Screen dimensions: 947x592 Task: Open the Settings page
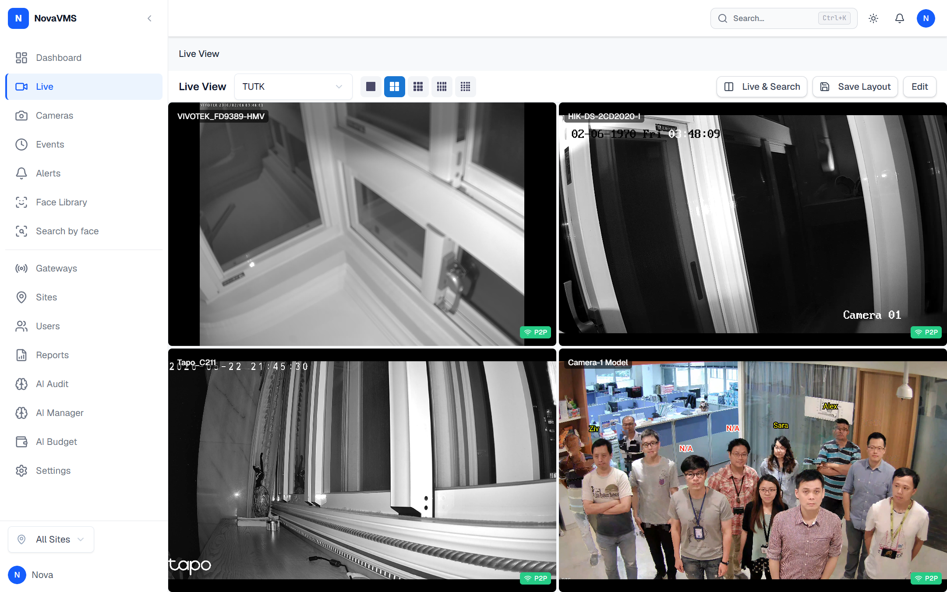(x=84, y=471)
